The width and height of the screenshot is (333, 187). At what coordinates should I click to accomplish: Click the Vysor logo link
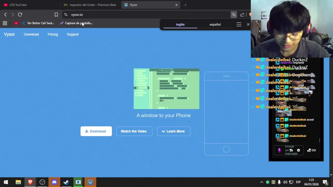pyautogui.click(x=9, y=34)
